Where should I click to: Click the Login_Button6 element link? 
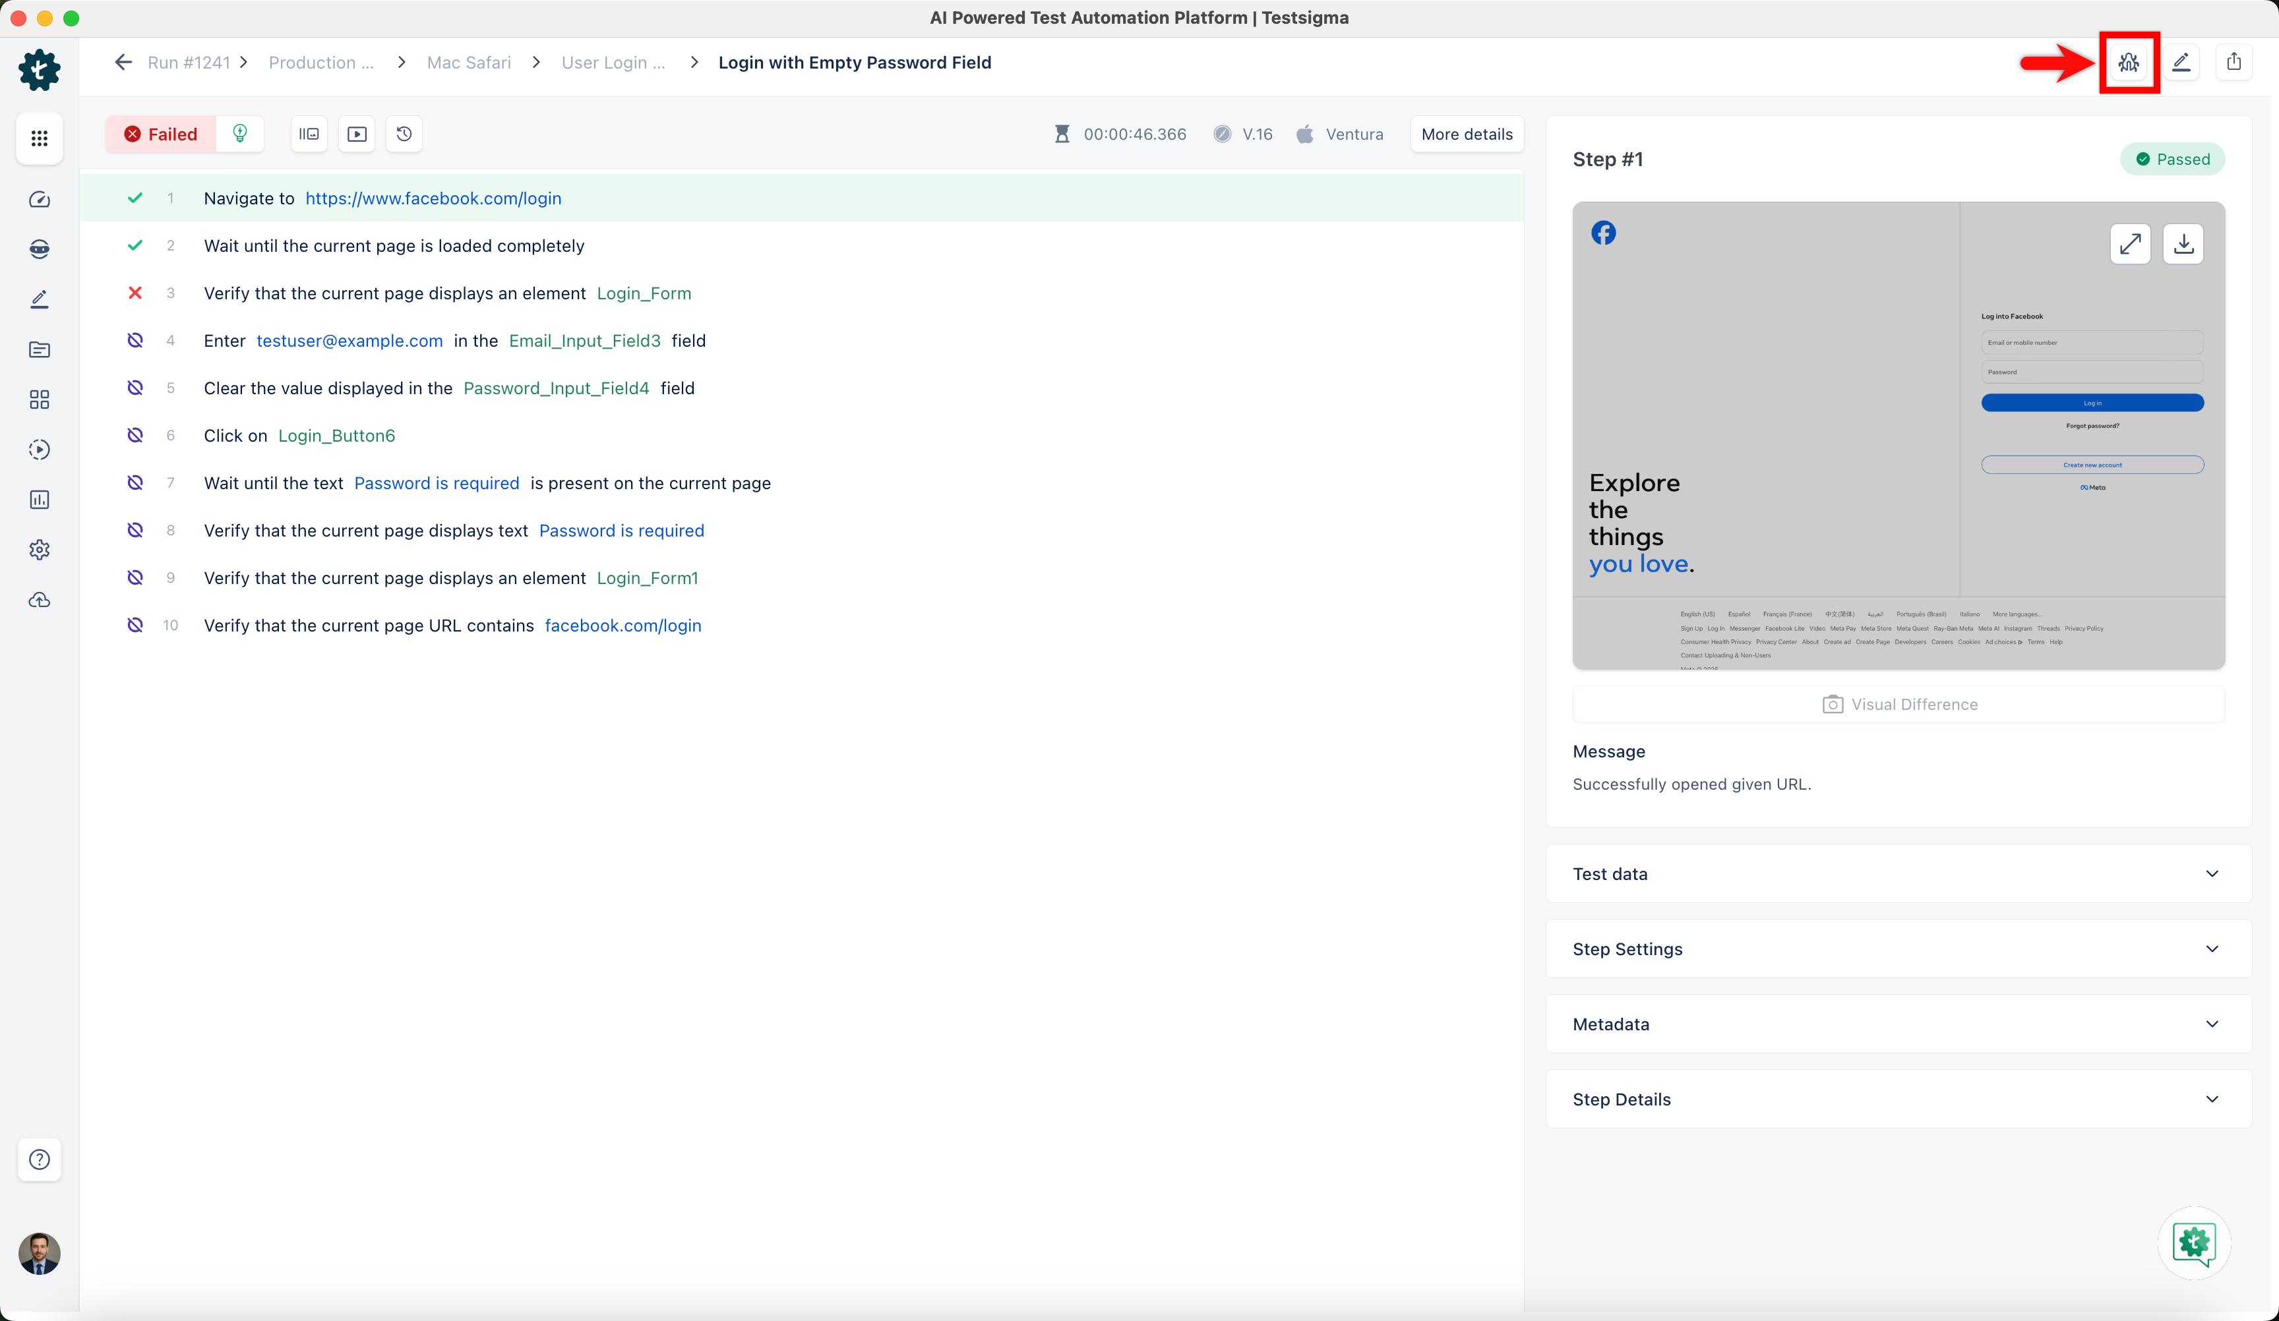pos(336,436)
